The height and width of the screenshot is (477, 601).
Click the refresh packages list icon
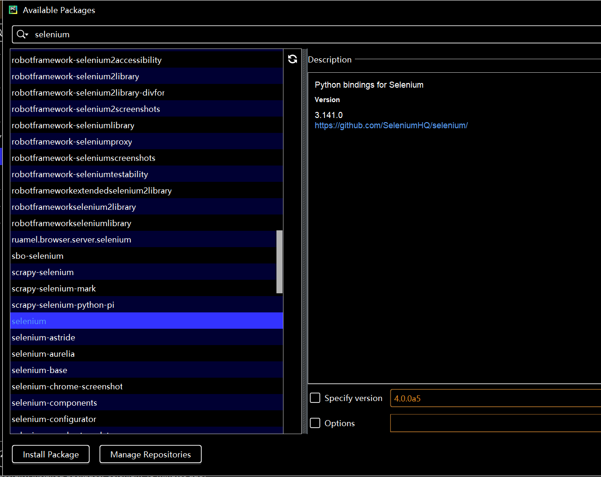pos(293,59)
